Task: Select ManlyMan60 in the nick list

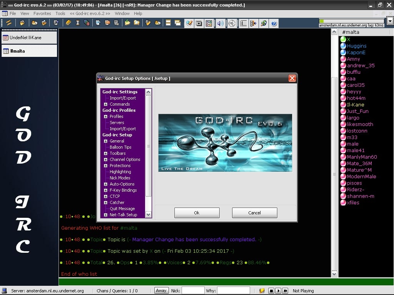Action: (362, 157)
